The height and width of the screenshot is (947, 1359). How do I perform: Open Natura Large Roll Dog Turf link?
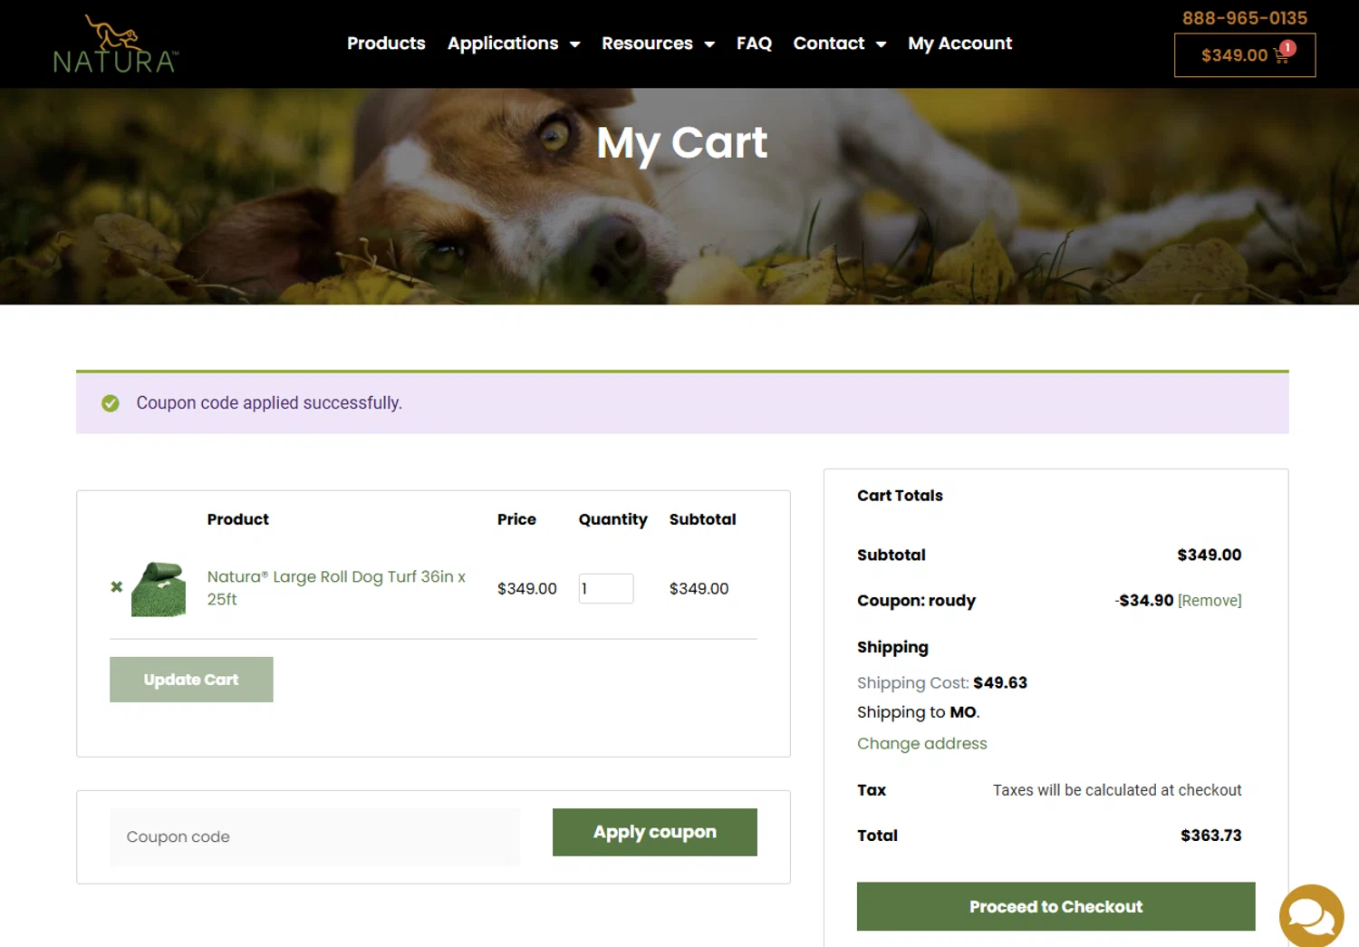point(336,587)
